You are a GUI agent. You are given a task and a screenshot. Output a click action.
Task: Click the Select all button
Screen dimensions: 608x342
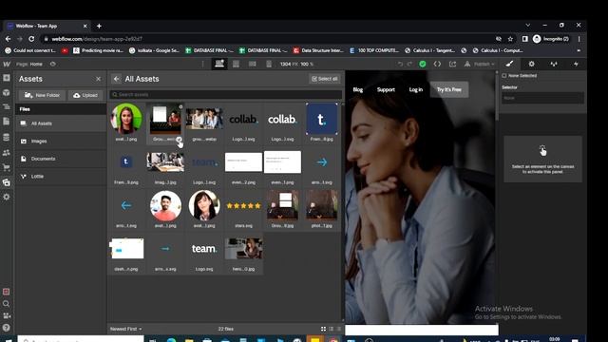(325, 79)
